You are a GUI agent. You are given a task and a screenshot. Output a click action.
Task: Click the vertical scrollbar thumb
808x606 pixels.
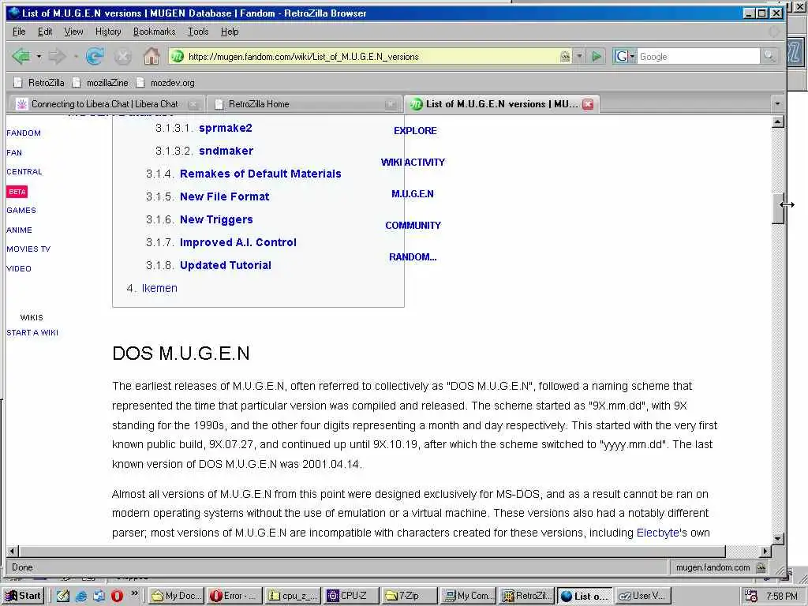tap(777, 208)
